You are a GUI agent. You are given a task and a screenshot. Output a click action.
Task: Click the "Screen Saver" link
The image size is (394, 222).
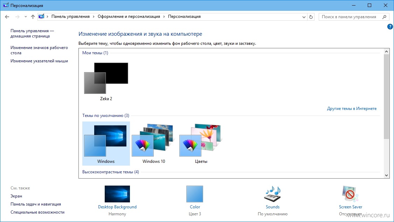pyautogui.click(x=351, y=207)
